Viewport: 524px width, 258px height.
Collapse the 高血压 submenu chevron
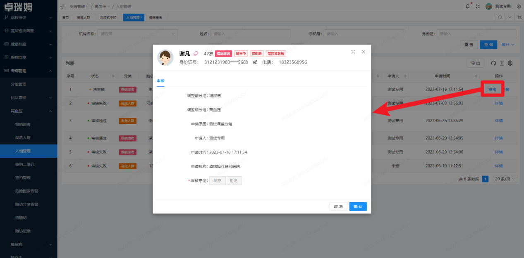point(50,111)
